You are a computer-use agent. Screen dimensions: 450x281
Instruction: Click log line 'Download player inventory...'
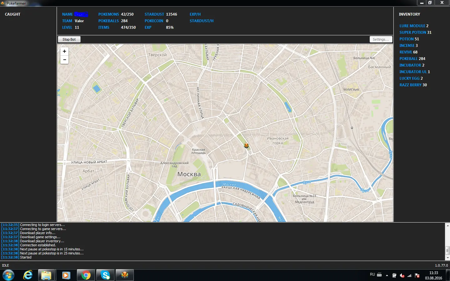click(33, 241)
